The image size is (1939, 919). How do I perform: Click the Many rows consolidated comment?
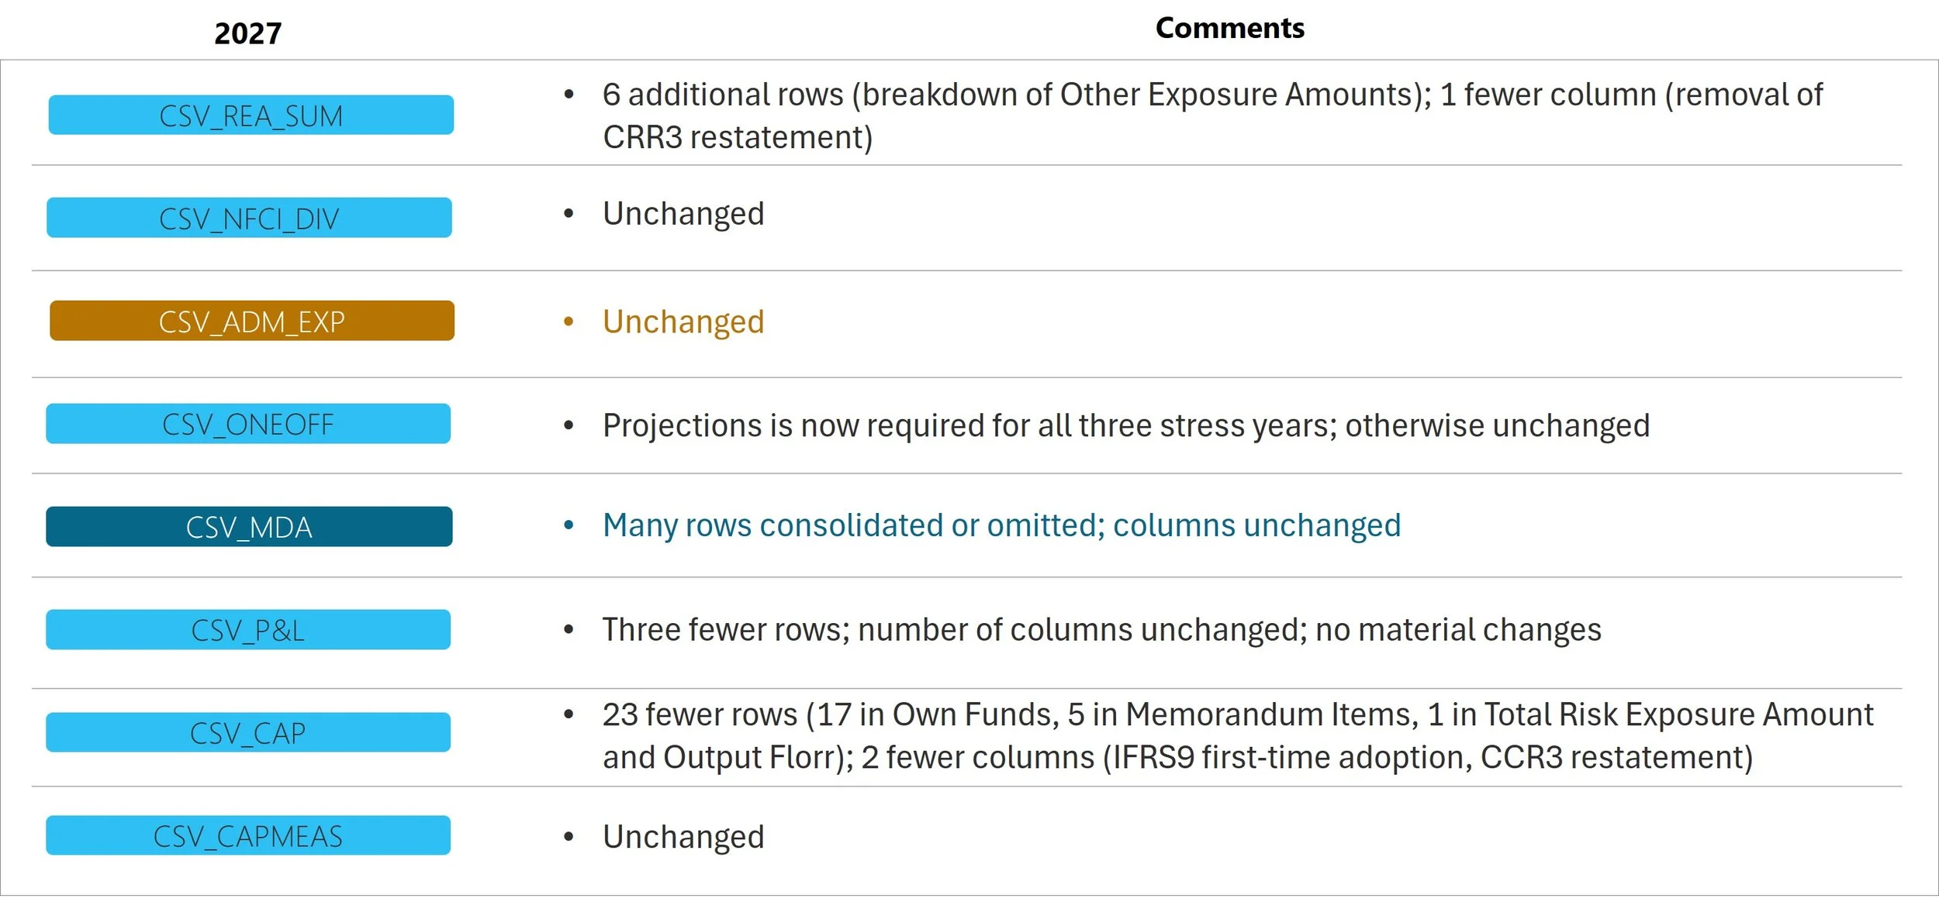1002,525
